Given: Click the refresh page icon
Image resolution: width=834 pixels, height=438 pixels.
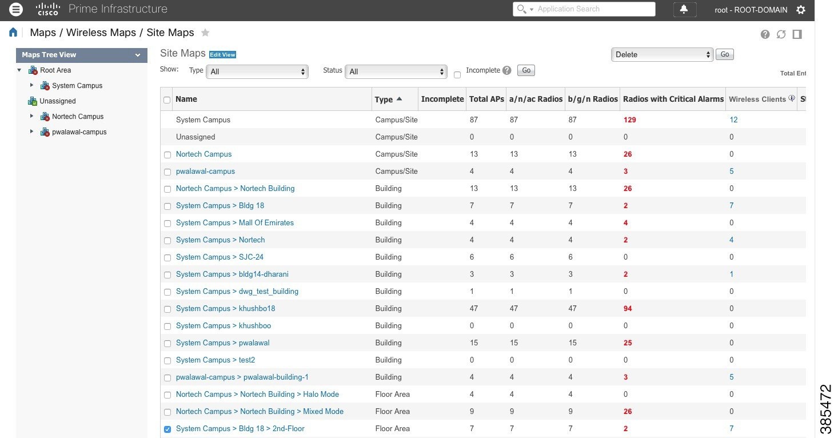Looking at the screenshot, I should pos(781,34).
